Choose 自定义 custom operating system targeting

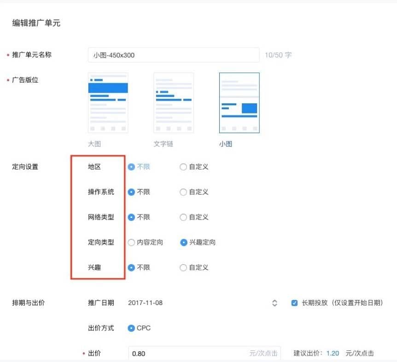point(183,192)
